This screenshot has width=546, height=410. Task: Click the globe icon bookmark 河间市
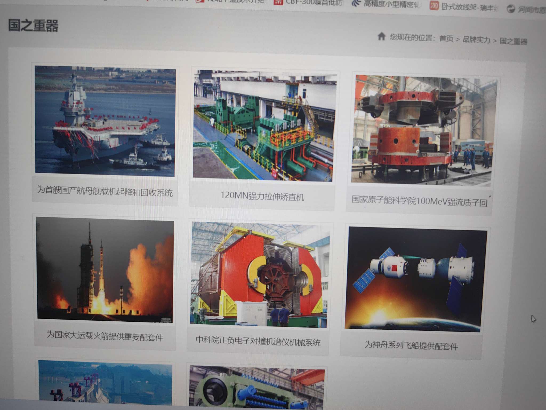coord(511,9)
